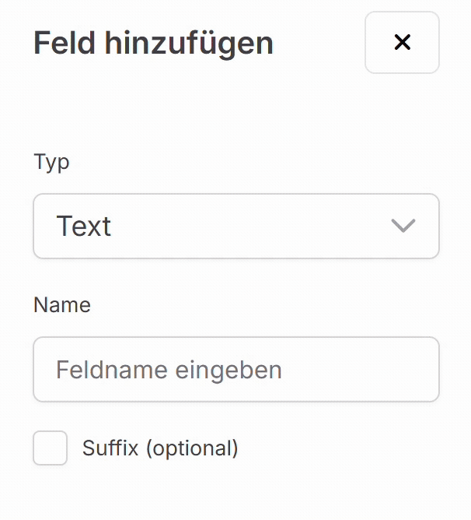Click the X icon at top right
This screenshot has height=520, width=471.
402,43
